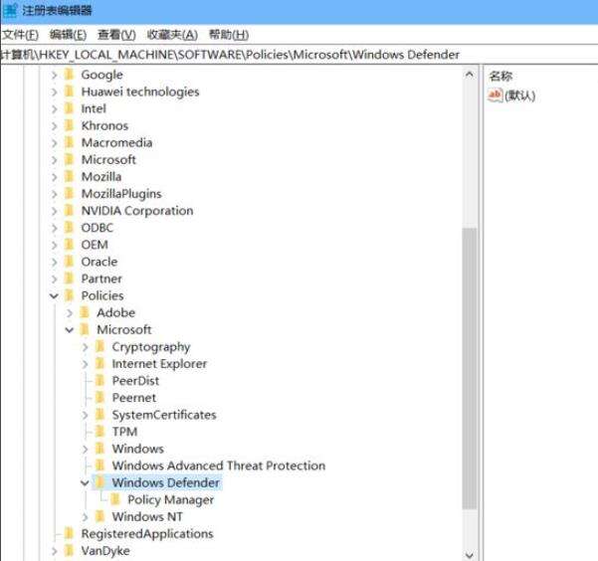Click the tree scrollbar up arrow
This screenshot has width=598, height=561.
(x=470, y=75)
